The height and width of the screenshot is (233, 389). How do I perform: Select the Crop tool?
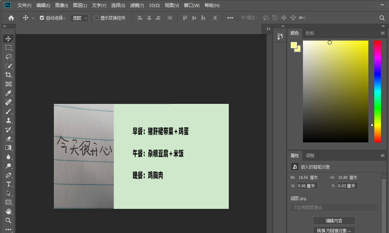[x=8, y=75]
